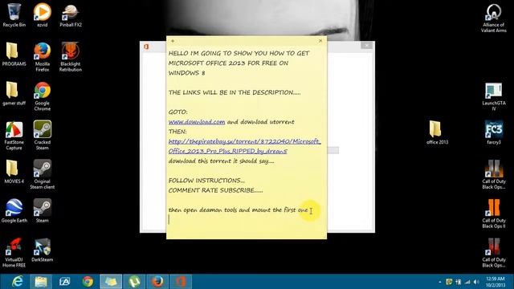Launch DarkSteam desktop shortcut
This screenshot has height=289, width=514.
[x=43, y=250]
